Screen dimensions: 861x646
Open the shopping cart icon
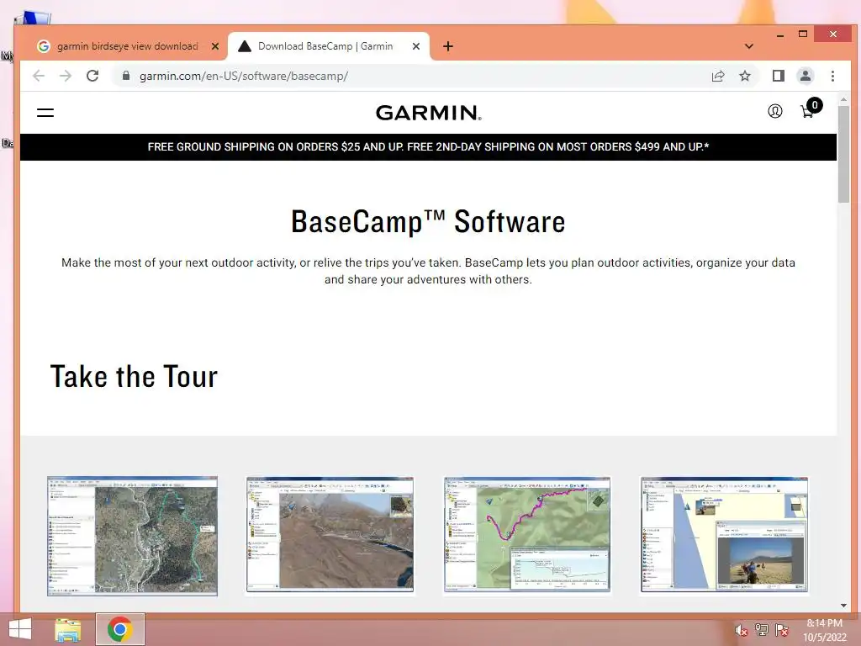811,109
